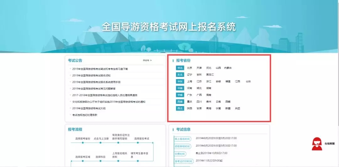
Task: Choose 河北 as exam province
Action: (209, 68)
